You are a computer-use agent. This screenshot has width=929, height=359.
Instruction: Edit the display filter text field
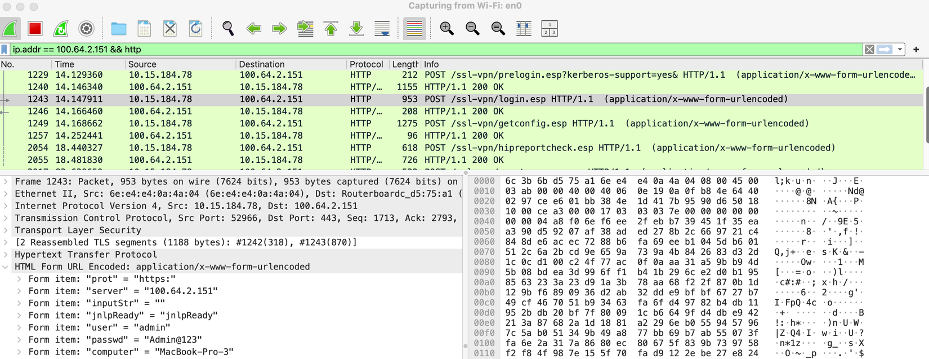pos(436,50)
